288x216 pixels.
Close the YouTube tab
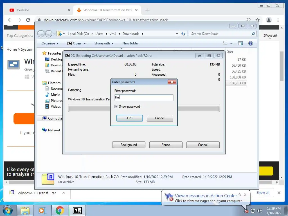[69, 10]
